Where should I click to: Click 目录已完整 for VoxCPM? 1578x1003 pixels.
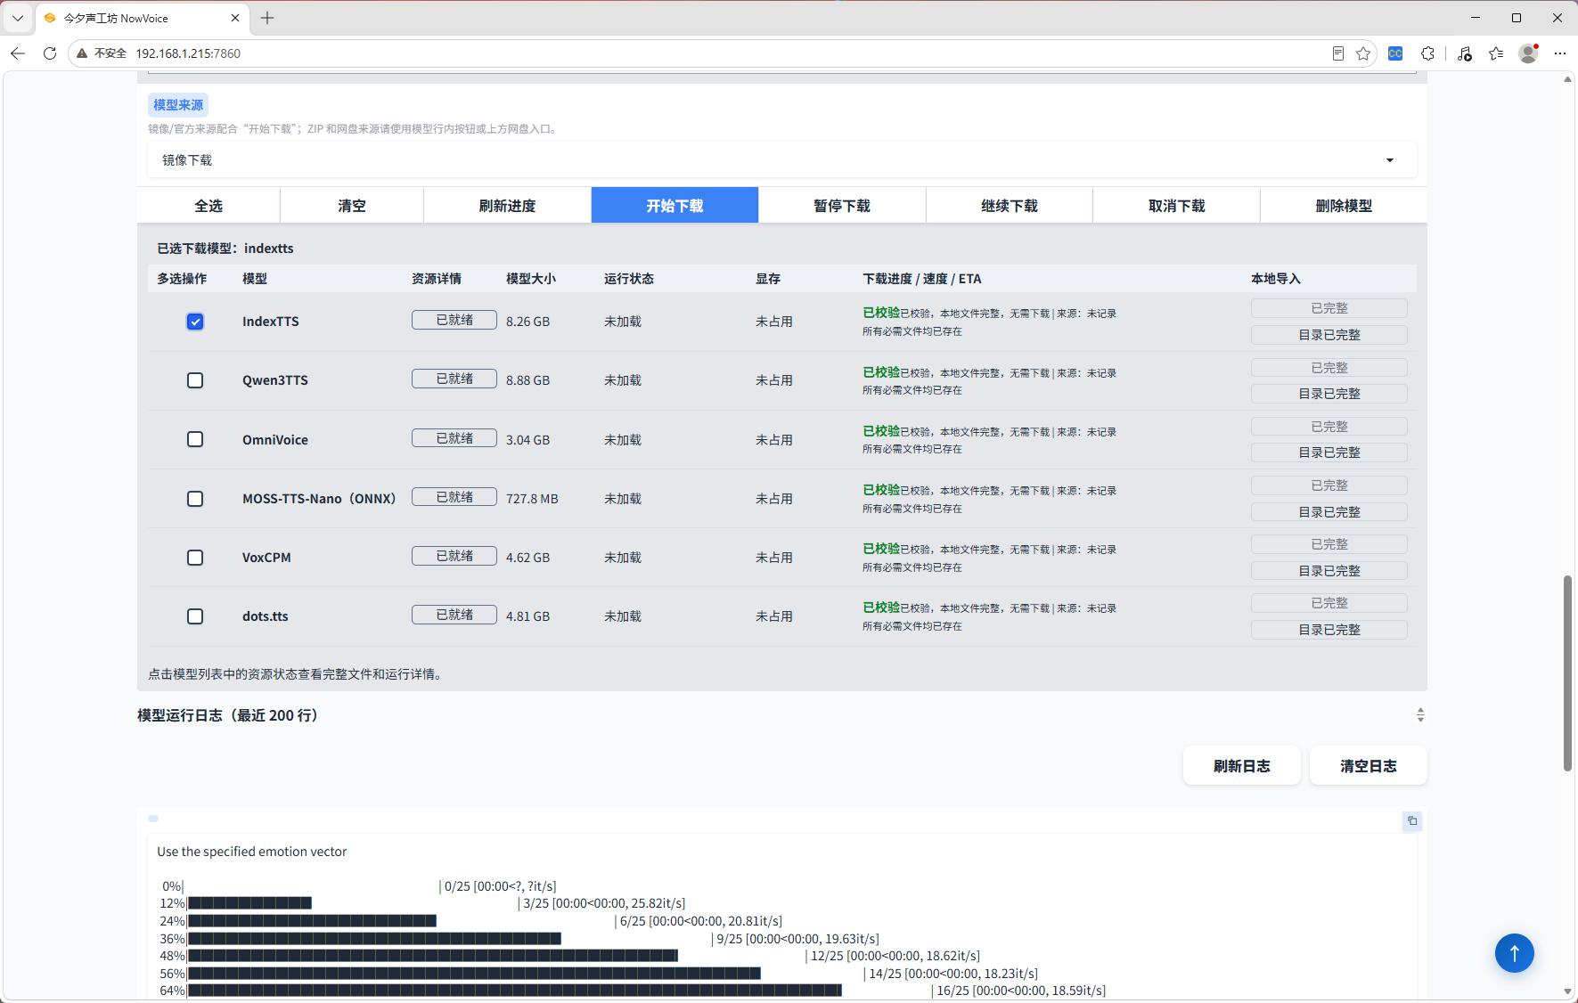(x=1329, y=571)
